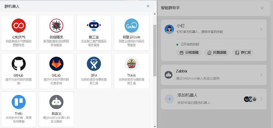
Task: Click the blue plus add-robot icon
Action: tap(169, 99)
